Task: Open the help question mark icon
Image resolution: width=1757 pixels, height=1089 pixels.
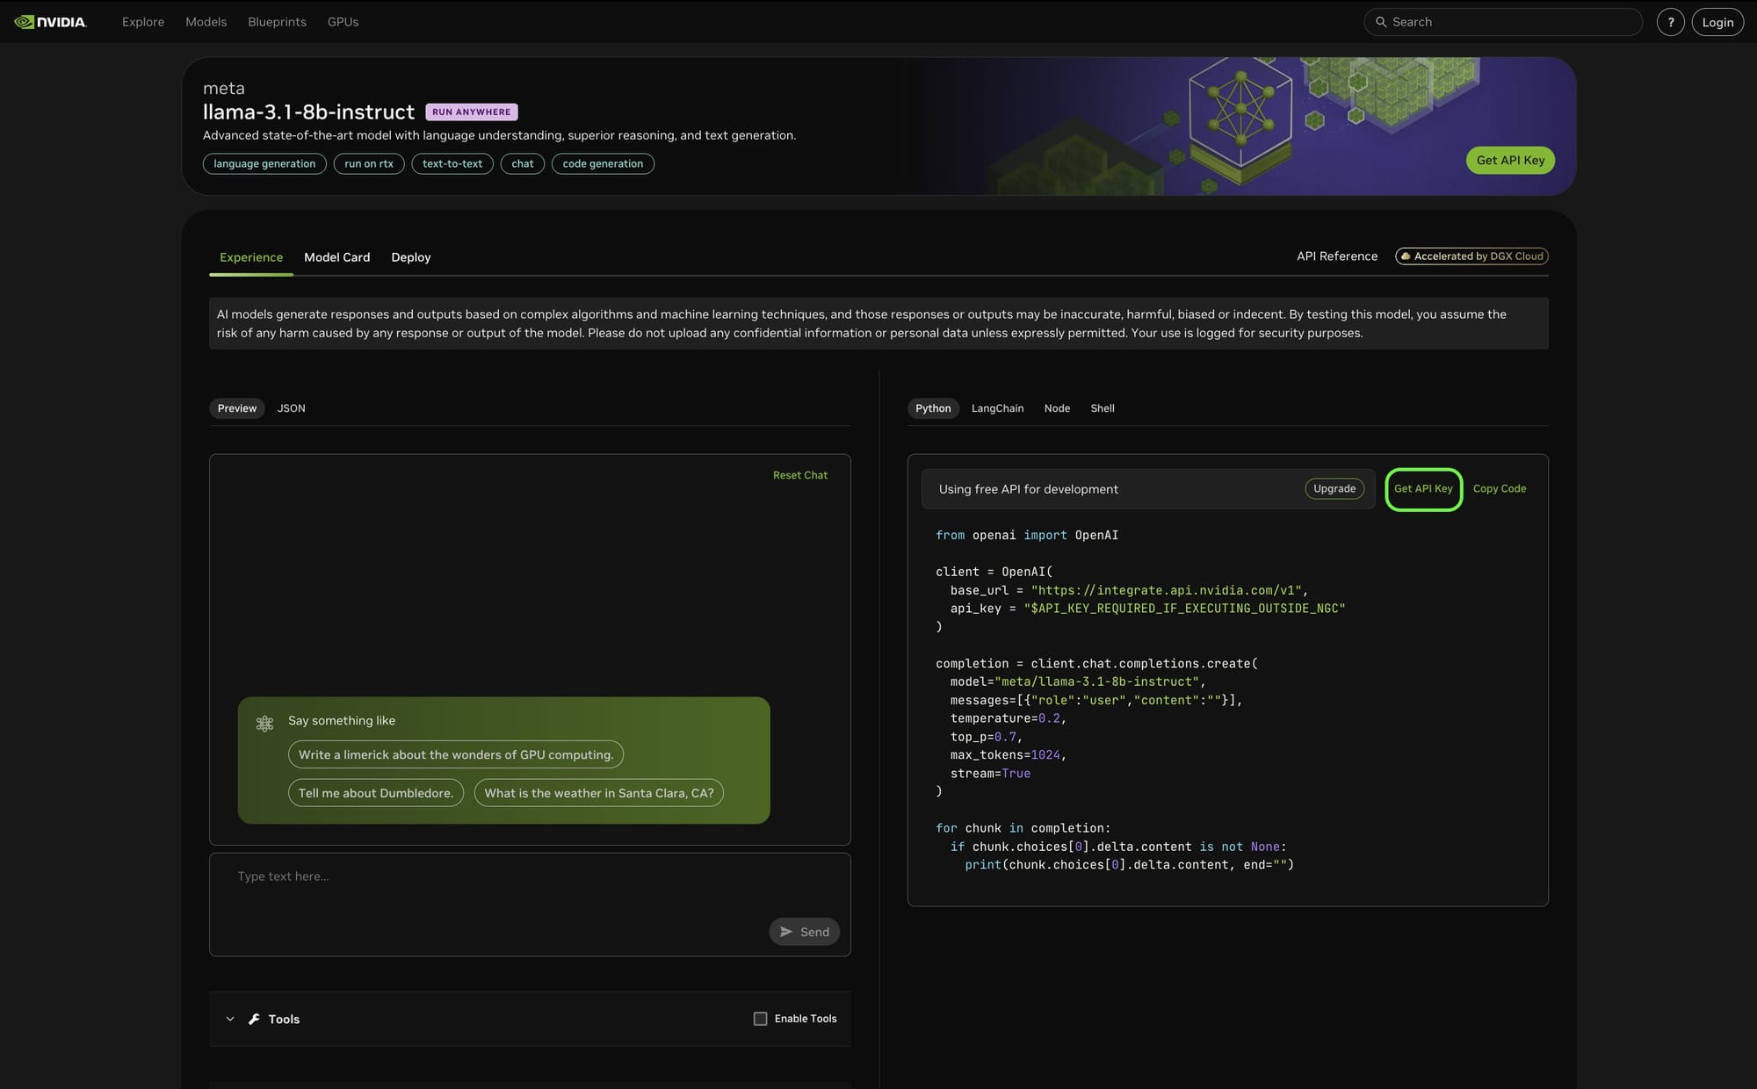Action: click(x=1670, y=22)
